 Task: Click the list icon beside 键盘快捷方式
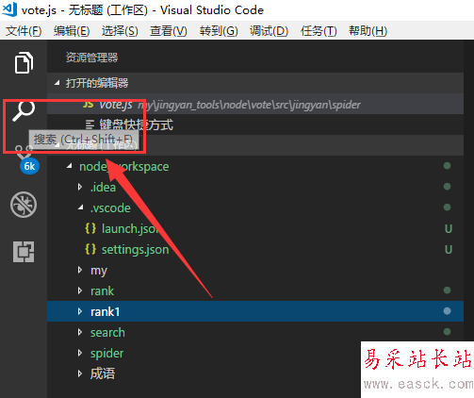click(90, 124)
